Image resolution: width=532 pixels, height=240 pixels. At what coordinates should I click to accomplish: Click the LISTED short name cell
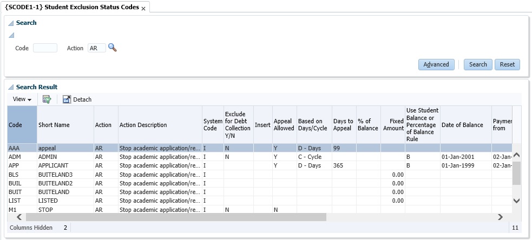tap(65, 201)
